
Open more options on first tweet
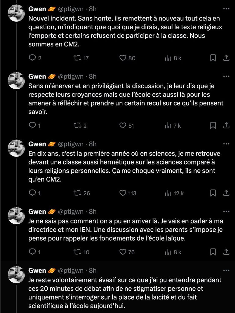click(226, 9)
